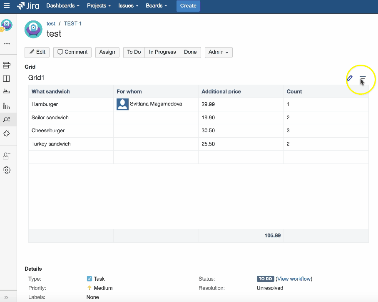Image resolution: width=378 pixels, height=302 pixels.
Task: Open Reports via the bar chart icon
Action: (6, 106)
